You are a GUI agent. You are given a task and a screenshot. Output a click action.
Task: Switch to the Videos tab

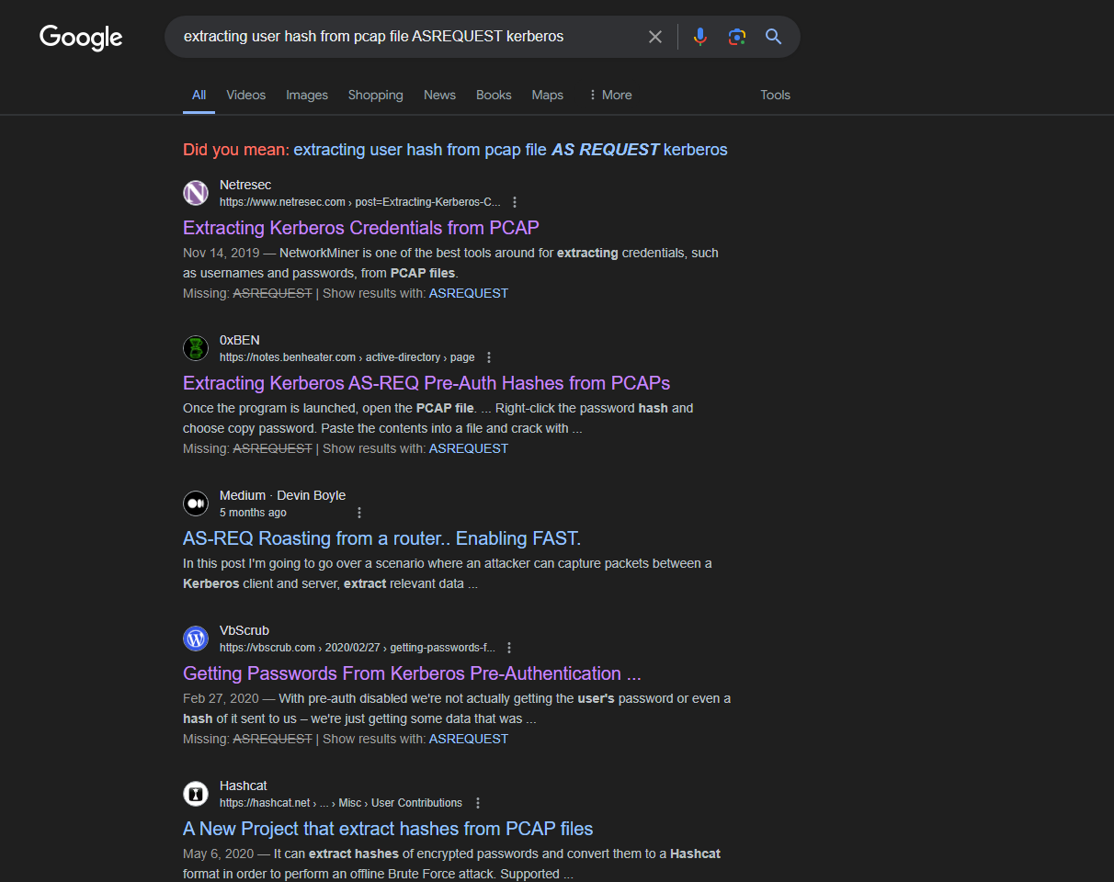tap(245, 95)
